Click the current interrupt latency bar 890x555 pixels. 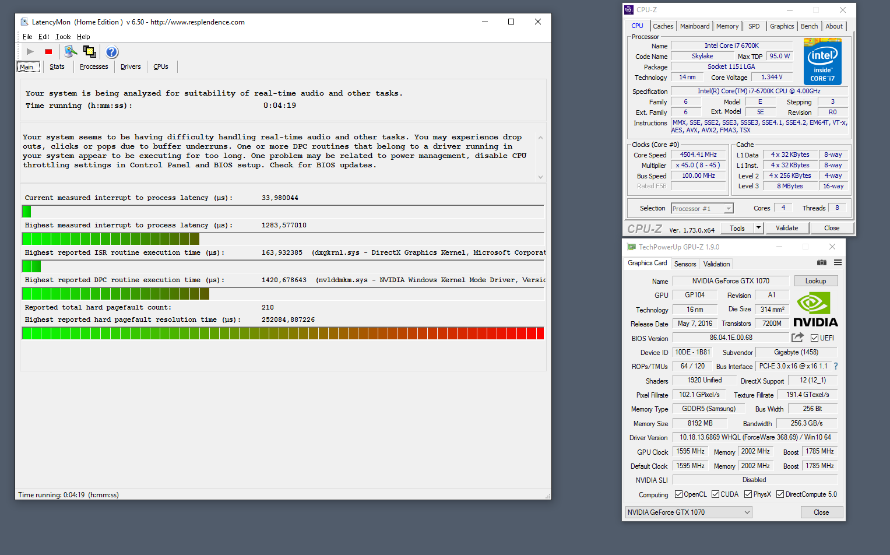(x=283, y=211)
